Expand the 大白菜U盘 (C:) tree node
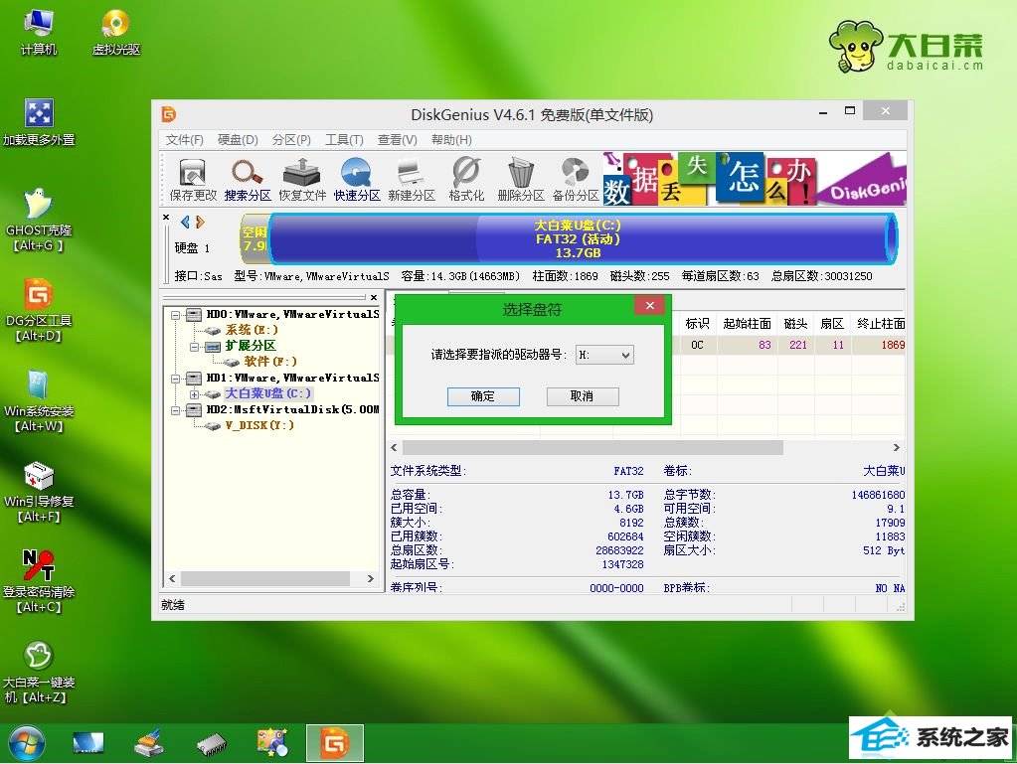 click(x=194, y=394)
